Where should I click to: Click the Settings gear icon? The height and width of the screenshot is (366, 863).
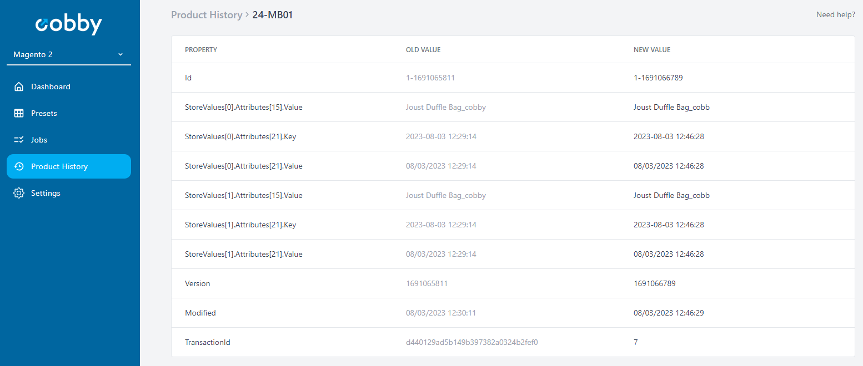(19, 193)
